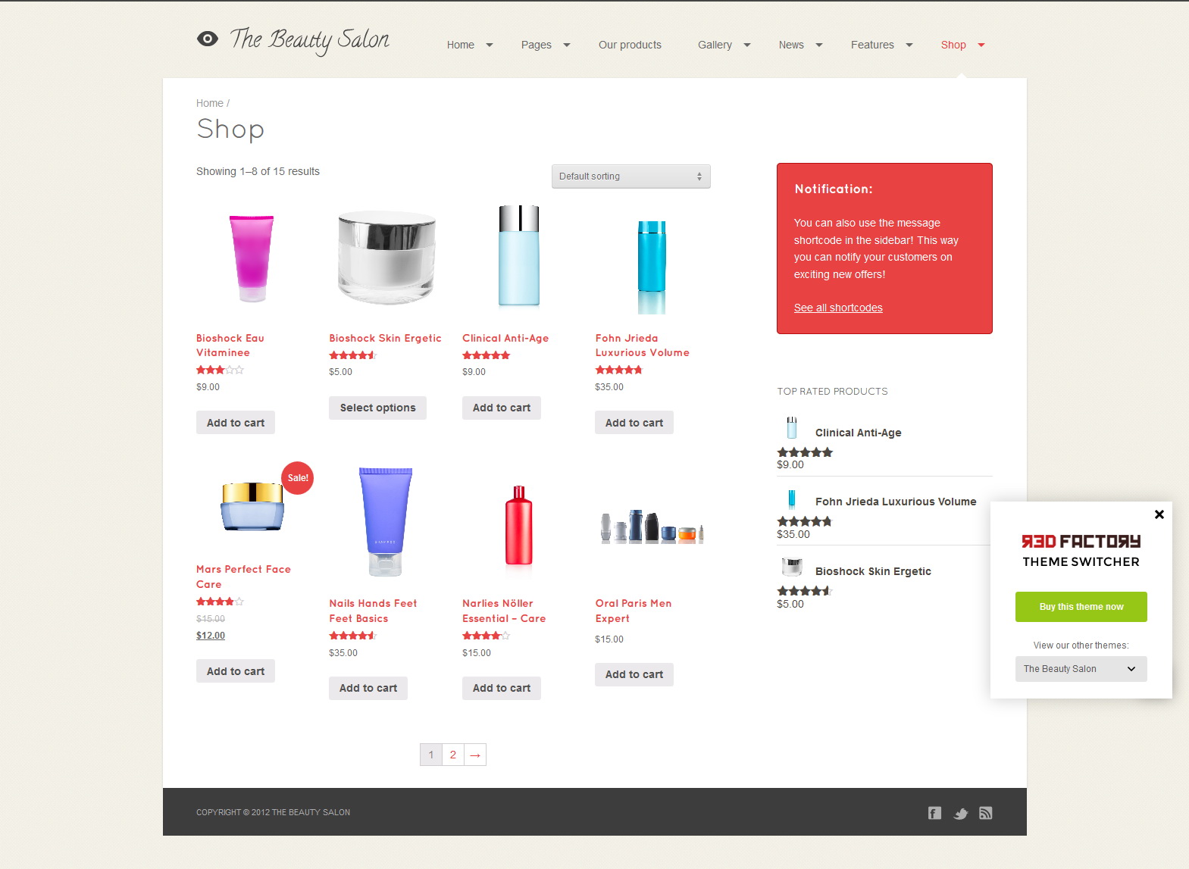The image size is (1189, 869).
Task: Add Mars Perfect Face Care to cart
Action: click(236, 671)
